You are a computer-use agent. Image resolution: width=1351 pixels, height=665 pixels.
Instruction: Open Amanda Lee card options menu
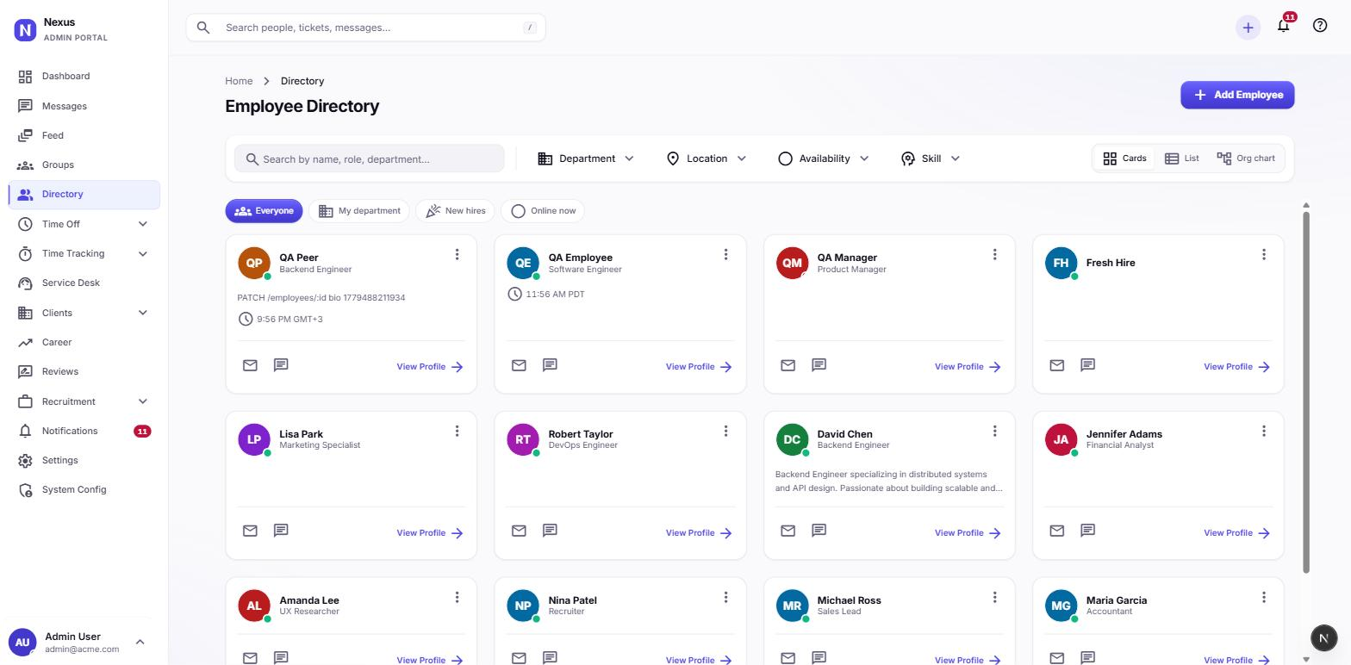coord(457,597)
